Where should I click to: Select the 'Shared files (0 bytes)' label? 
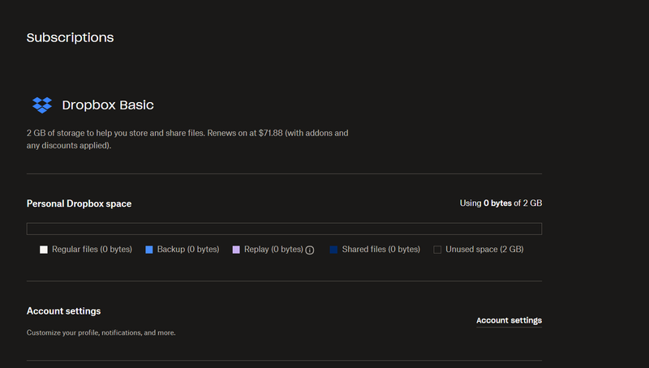pos(380,250)
